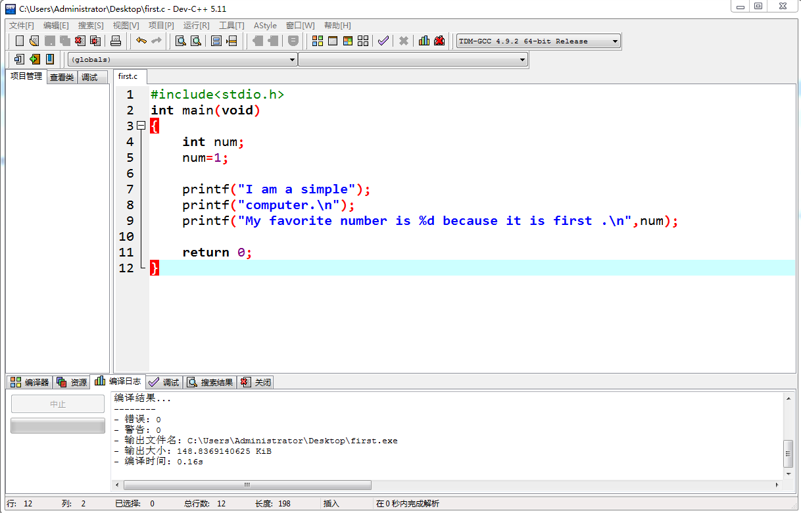801x513 pixels.
Task: Click the 编译时间: 0.16s log line
Action: coord(158,462)
